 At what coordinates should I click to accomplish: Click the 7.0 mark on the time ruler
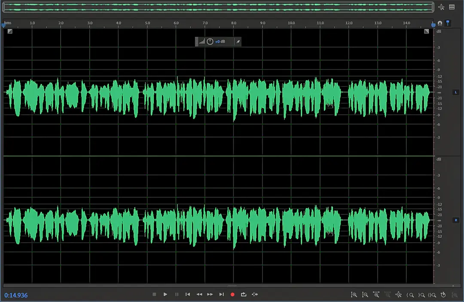point(205,23)
